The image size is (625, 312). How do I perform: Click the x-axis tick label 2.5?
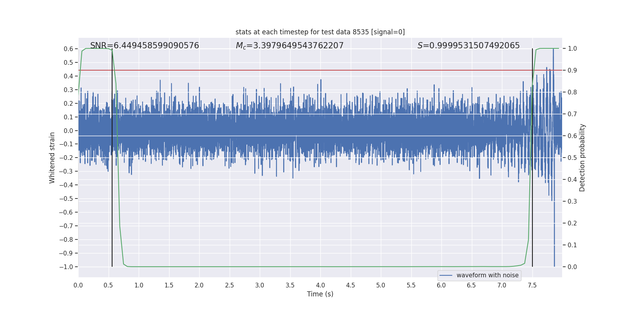click(229, 285)
